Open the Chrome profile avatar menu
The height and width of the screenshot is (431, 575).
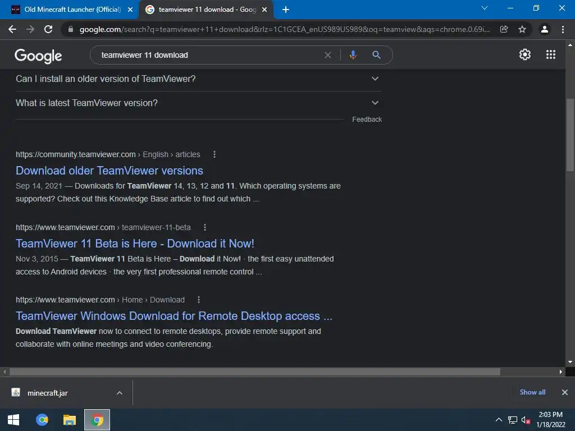point(545,29)
